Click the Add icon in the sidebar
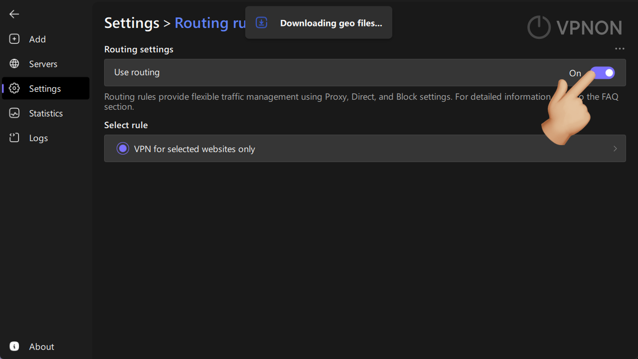 point(14,39)
